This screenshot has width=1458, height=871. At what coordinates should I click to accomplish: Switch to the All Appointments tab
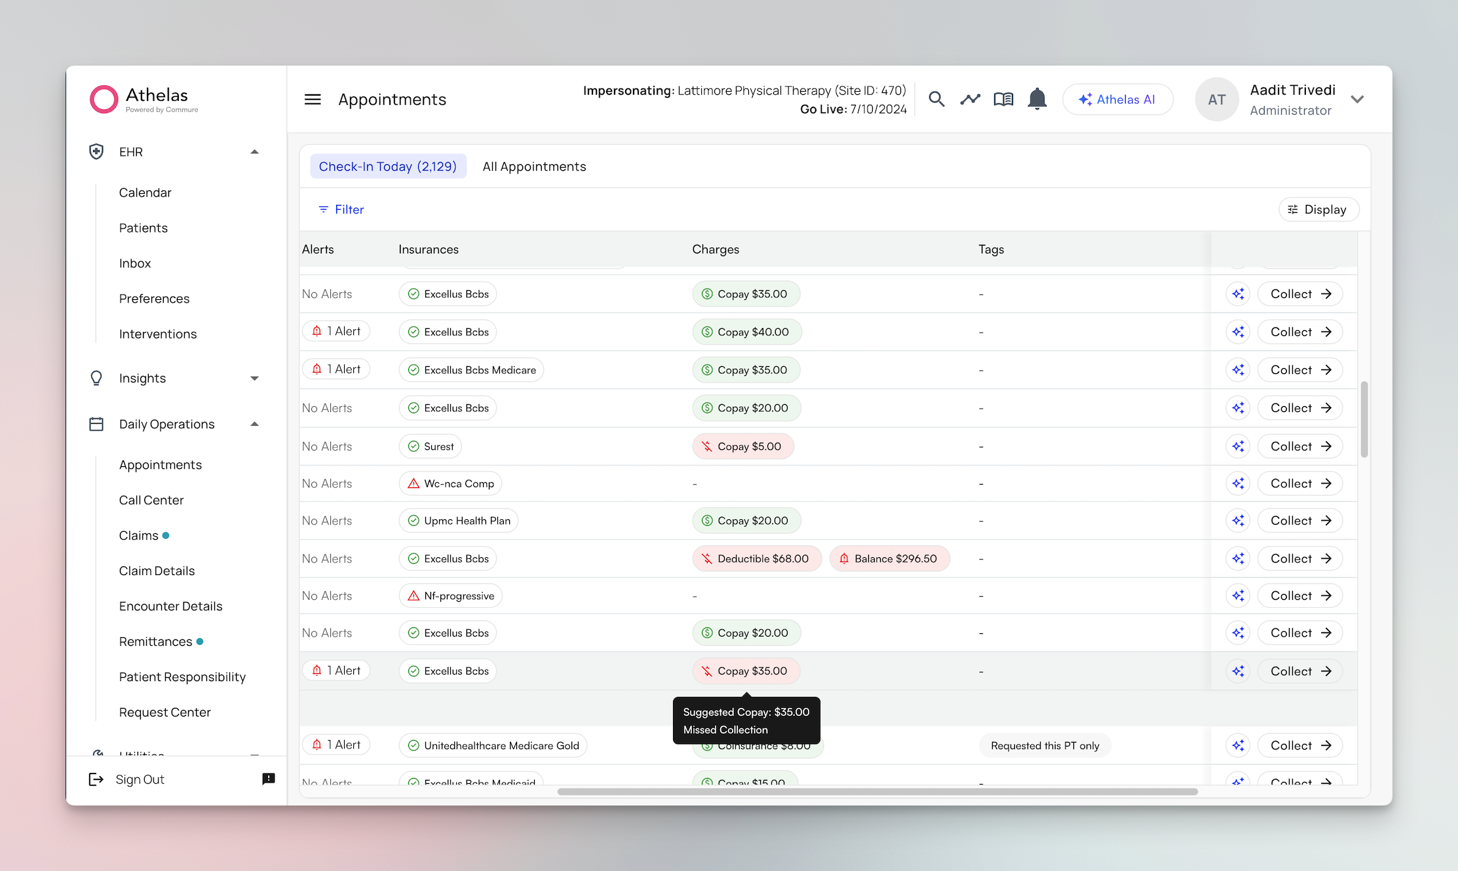pyautogui.click(x=534, y=166)
